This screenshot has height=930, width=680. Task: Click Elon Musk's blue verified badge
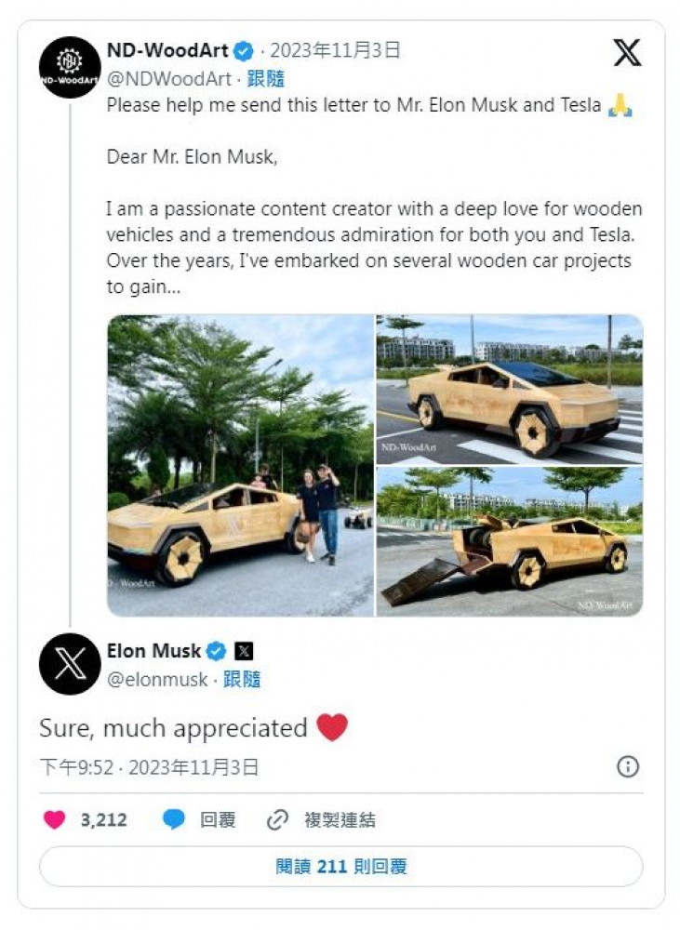pos(217,651)
